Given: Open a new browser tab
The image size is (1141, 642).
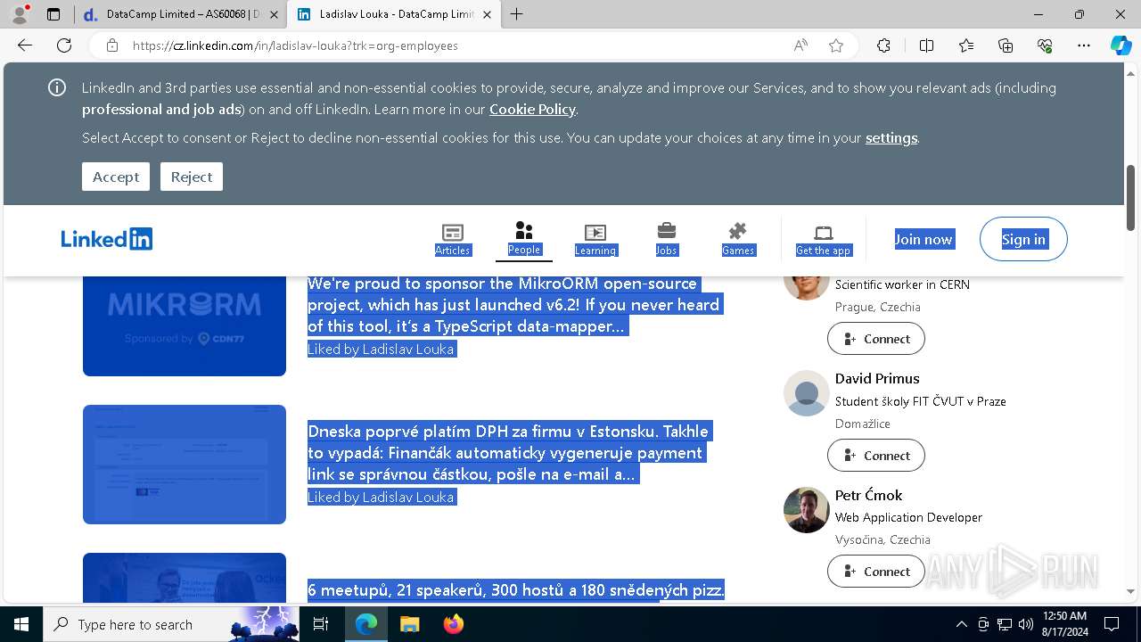Looking at the screenshot, I should [x=517, y=14].
